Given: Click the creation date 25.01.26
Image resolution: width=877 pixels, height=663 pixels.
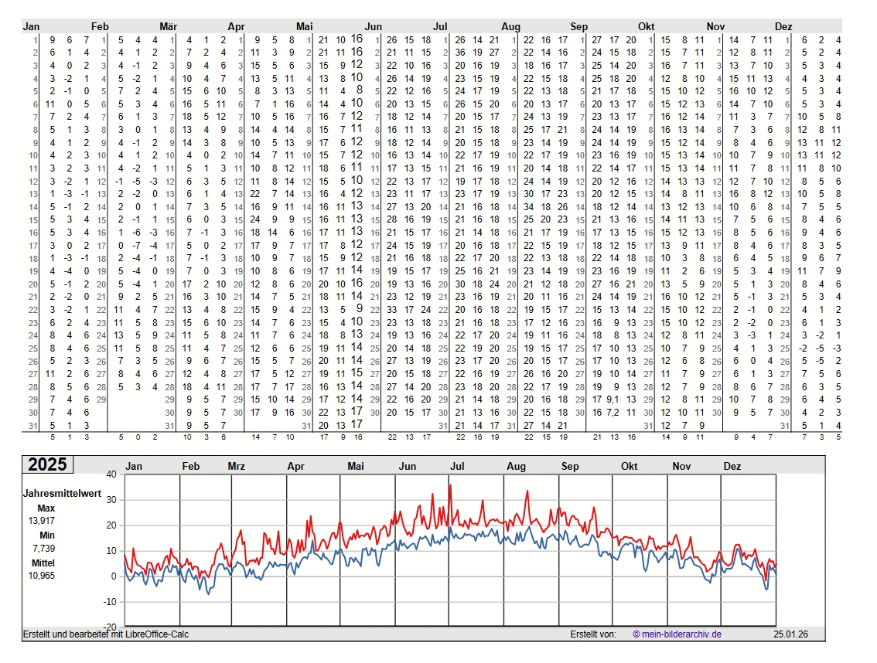Looking at the screenshot, I should [790, 634].
